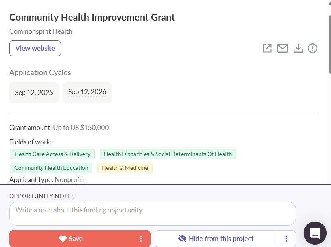Click the OPPORTUNITY NOTES label
The width and height of the screenshot is (331, 247).
(x=42, y=196)
